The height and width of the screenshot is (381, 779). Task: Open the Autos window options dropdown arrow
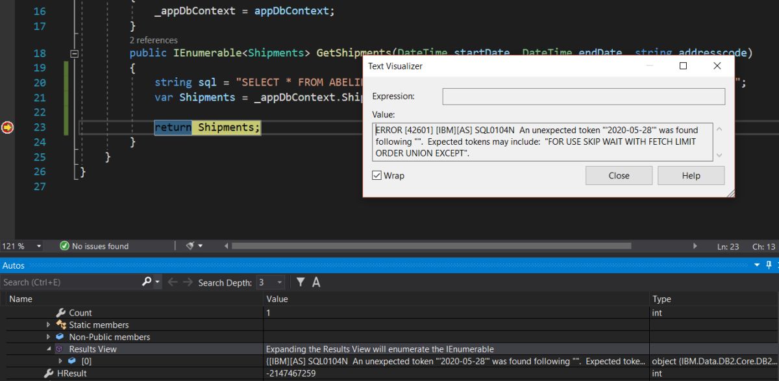(758, 265)
